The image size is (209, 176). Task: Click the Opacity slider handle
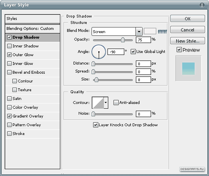click(x=123, y=40)
